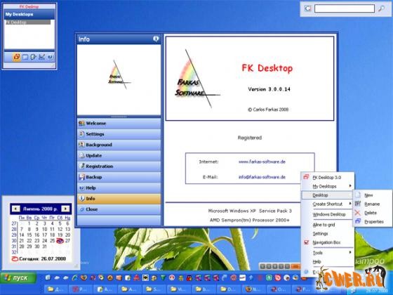Click the magnifier icon beside the search field

click(x=381, y=8)
